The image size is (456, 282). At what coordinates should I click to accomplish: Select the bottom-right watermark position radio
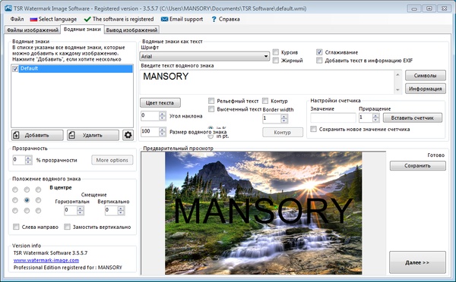click(38, 211)
